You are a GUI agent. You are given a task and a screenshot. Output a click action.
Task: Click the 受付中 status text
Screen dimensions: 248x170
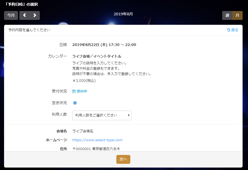(82, 91)
